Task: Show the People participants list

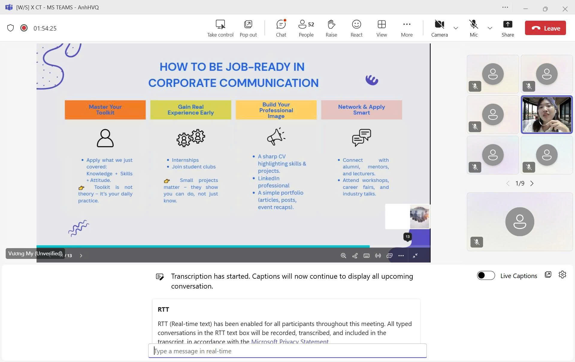Action: coord(306,28)
